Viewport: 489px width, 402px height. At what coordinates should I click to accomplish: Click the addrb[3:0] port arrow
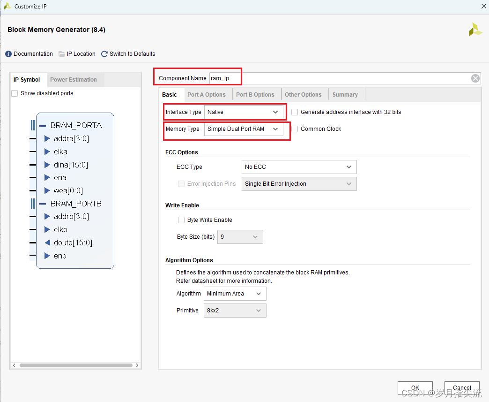click(x=47, y=216)
